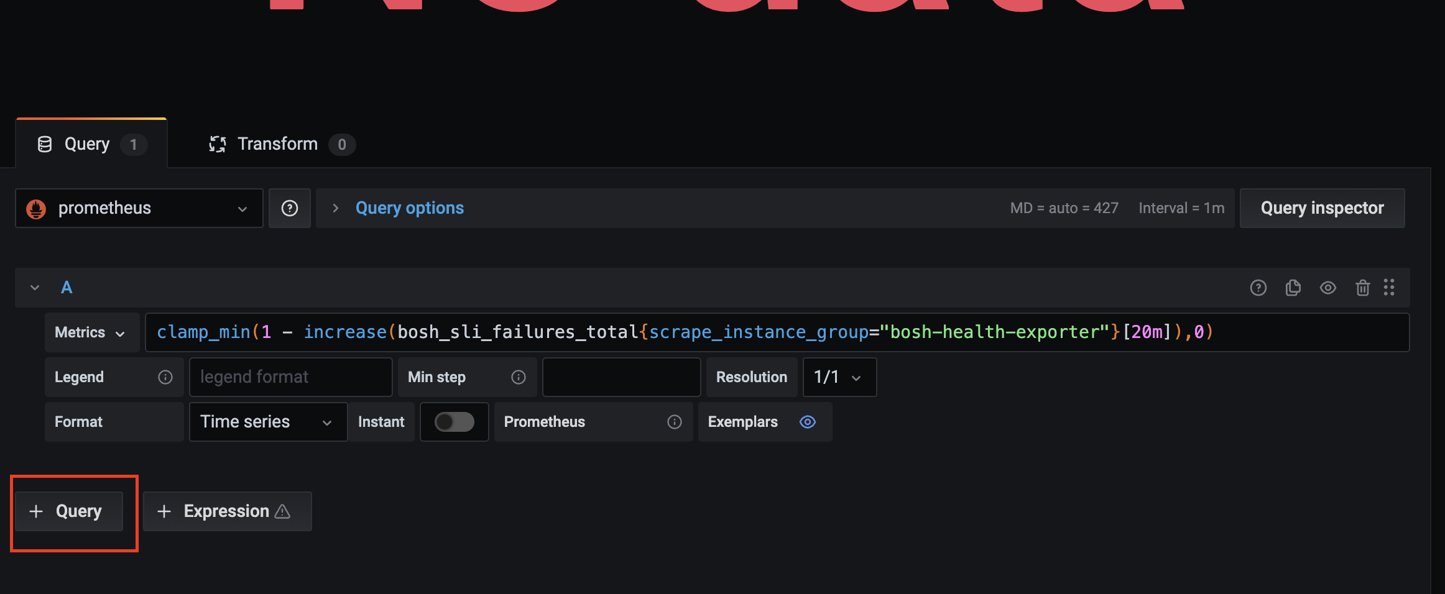Open query A help icon

pos(1258,288)
